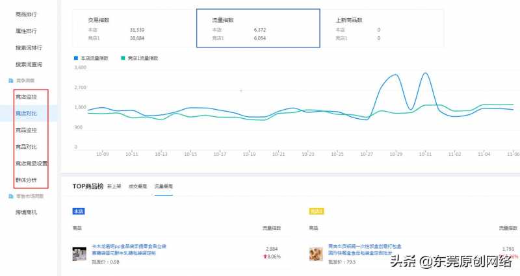Screen dimensions: 520x276
Task: Click 竞店1 流量指数 value 6,054
Action: (x=260, y=38)
